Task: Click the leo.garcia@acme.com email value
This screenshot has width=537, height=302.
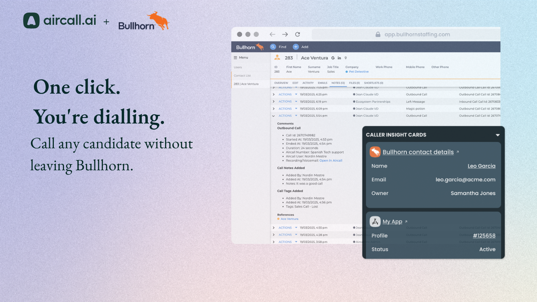Action: pos(465,179)
